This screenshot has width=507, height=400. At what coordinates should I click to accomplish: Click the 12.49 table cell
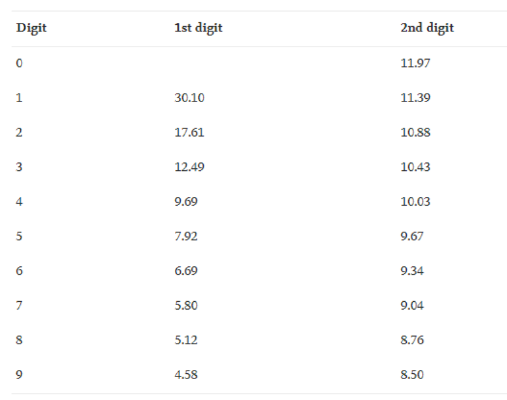pos(189,167)
